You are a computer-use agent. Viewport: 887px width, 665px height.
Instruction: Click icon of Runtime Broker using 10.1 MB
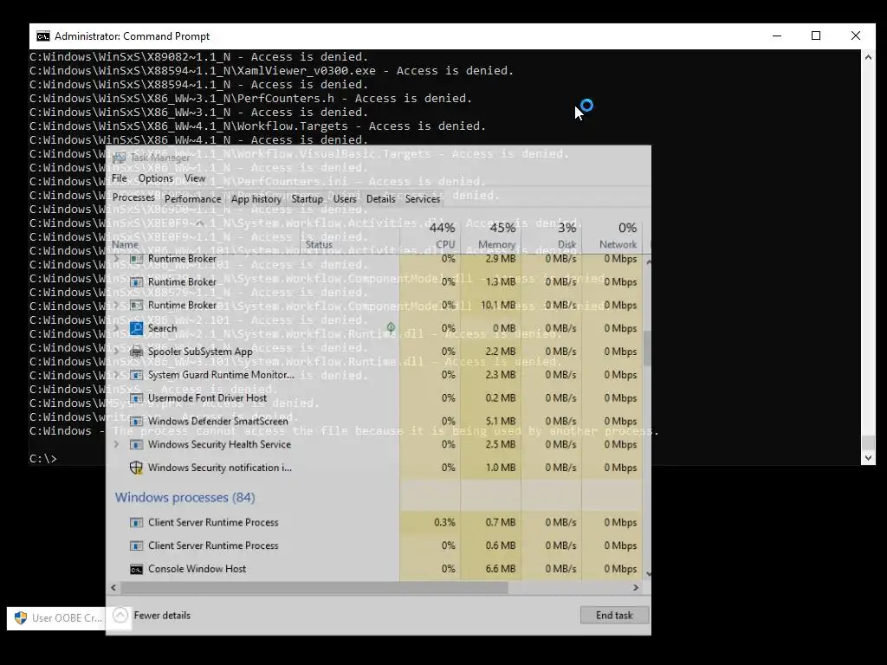pyautogui.click(x=136, y=305)
